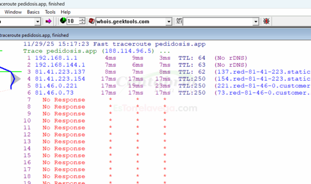Viewport: 311px width, 184px height.
Task: Click 'TTL:250' on hop 4 row
Action: point(192,79)
